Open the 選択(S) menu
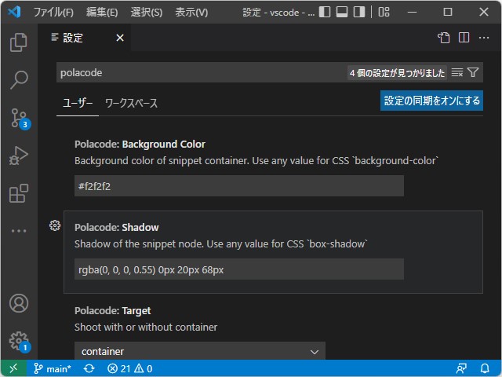 (147, 13)
